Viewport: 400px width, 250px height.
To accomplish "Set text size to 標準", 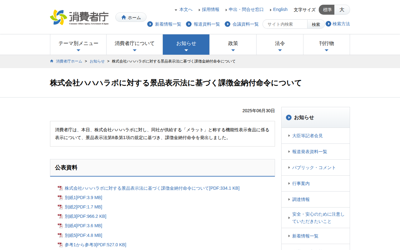I will point(327,10).
